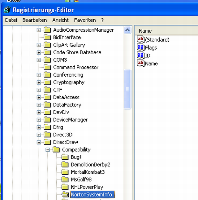Select the Name value entry in list
This screenshot has width=198, height=200.
(x=151, y=64)
